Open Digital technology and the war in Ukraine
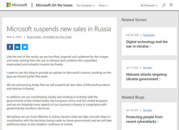This screenshot has width=179, height=130. click(147, 44)
